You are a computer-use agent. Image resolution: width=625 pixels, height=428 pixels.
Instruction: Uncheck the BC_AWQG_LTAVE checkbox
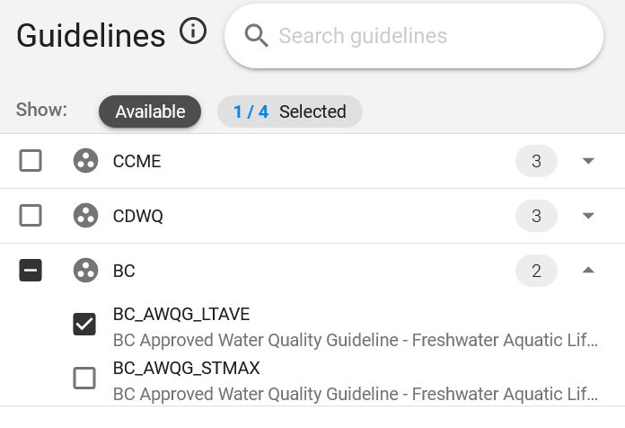click(84, 324)
